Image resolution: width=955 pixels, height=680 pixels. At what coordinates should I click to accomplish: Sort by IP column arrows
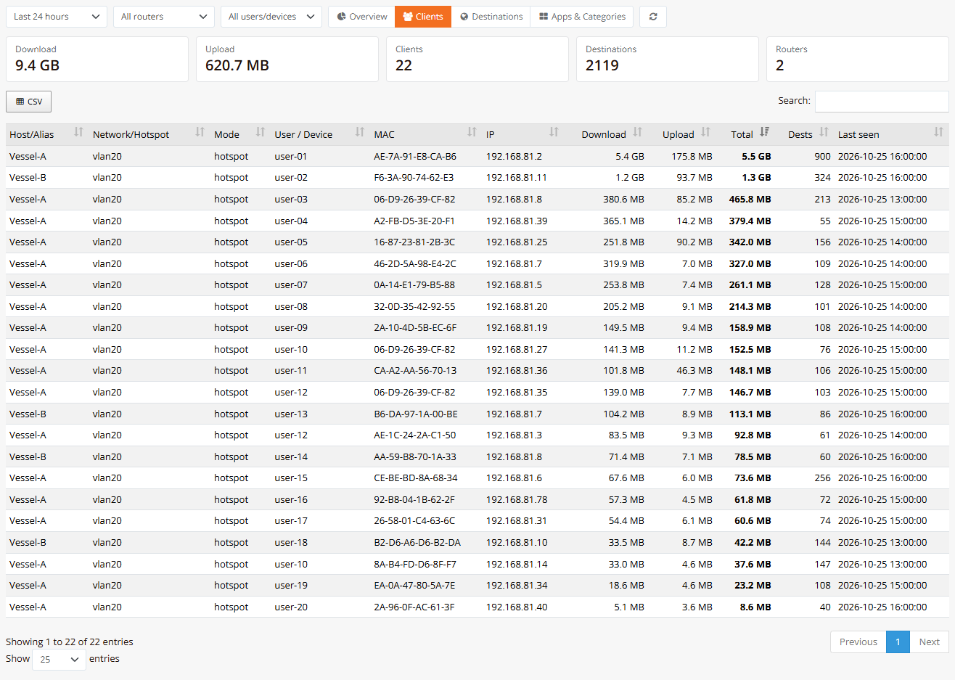tap(554, 132)
